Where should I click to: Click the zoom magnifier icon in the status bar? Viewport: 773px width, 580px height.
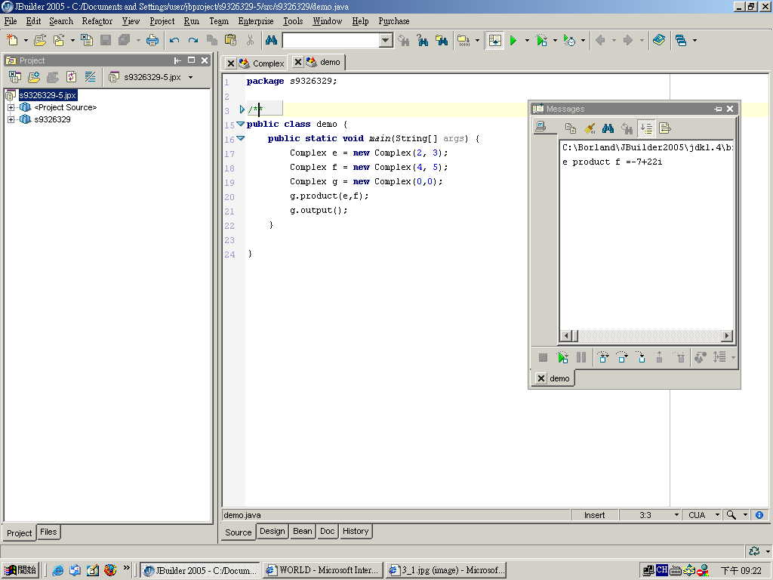[731, 515]
